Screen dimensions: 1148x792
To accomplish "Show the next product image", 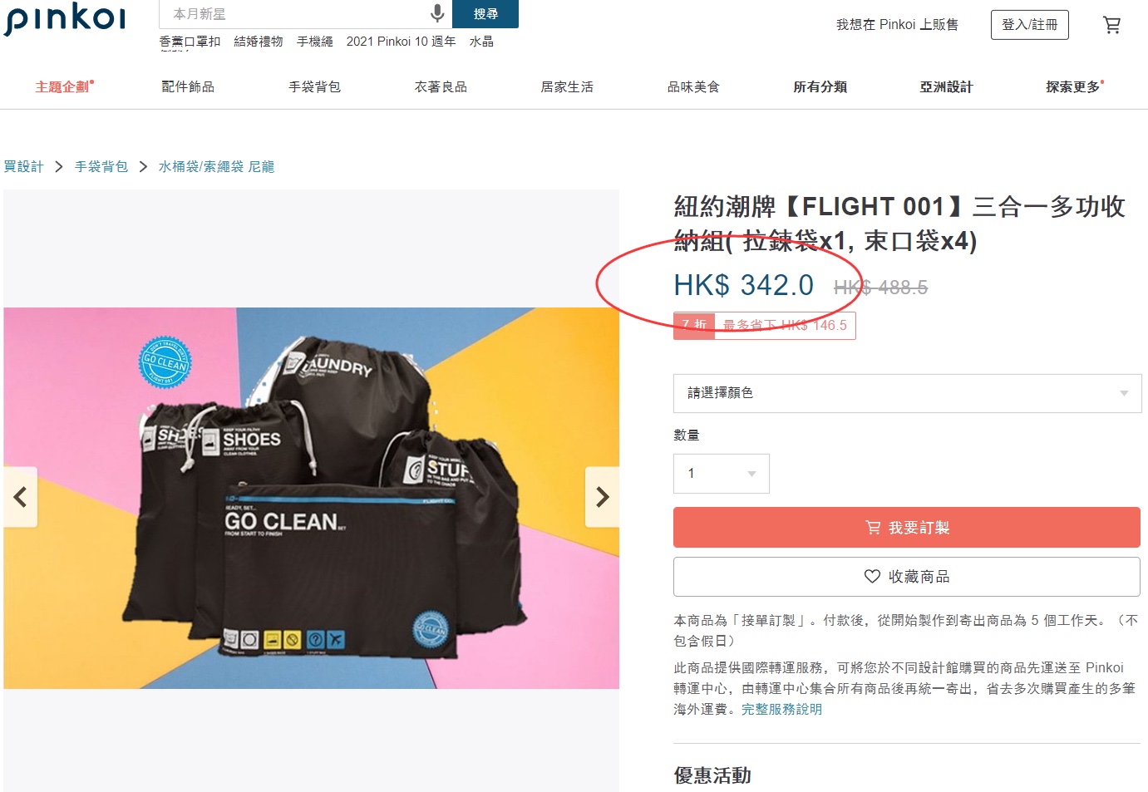I will tap(603, 497).
